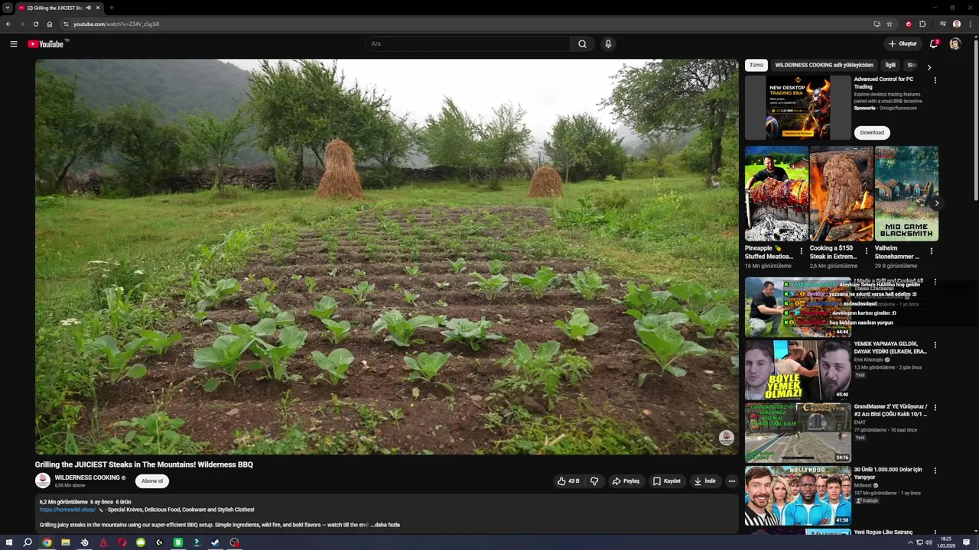Image resolution: width=979 pixels, height=550 pixels.
Task: Click the red extension icon in toolbar
Action: coord(909,24)
